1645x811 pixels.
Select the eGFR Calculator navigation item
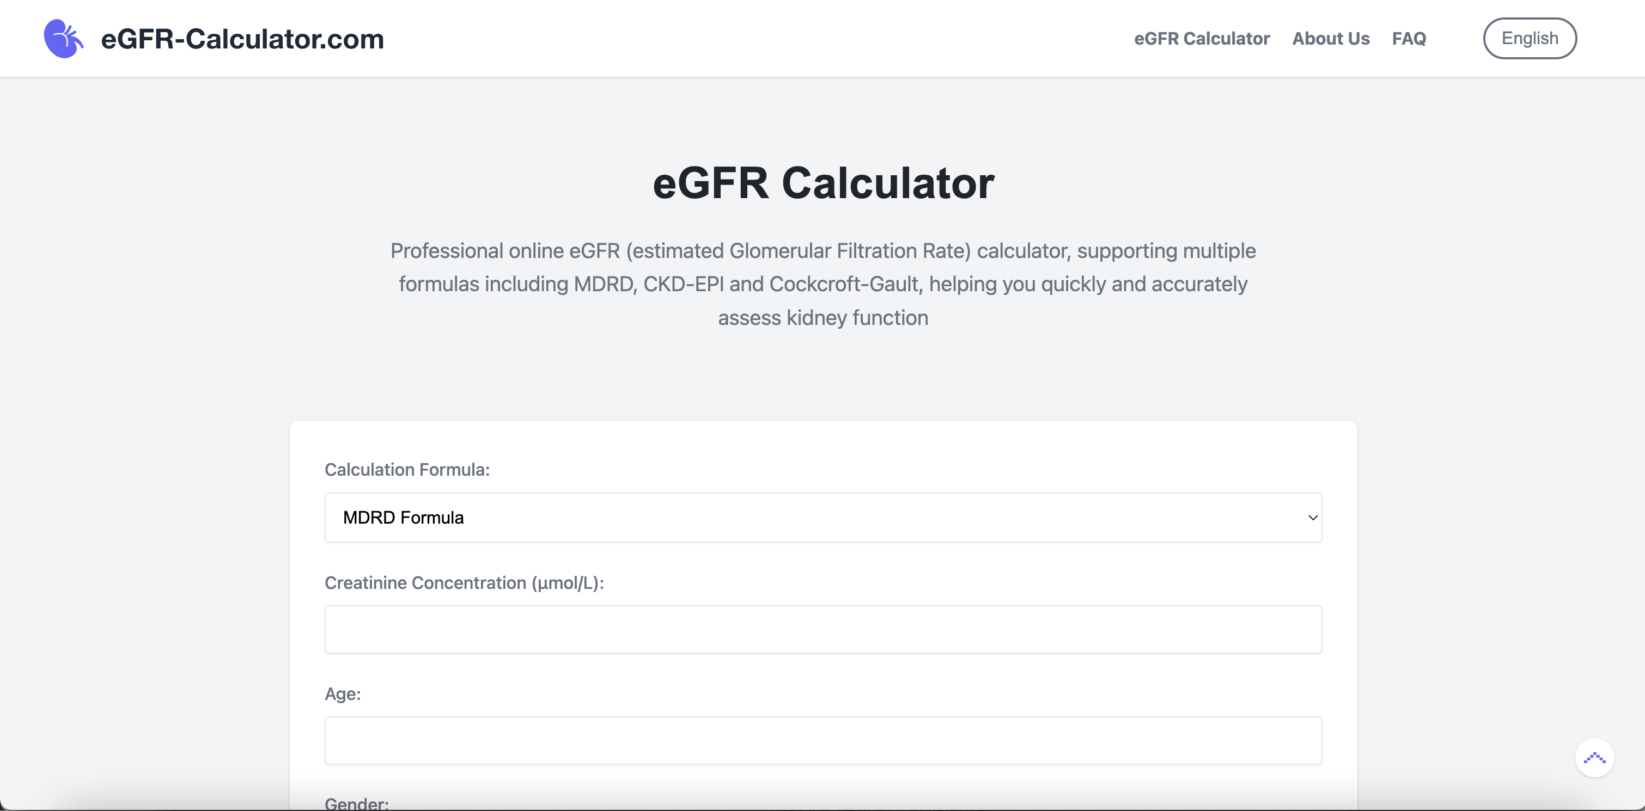point(1203,38)
